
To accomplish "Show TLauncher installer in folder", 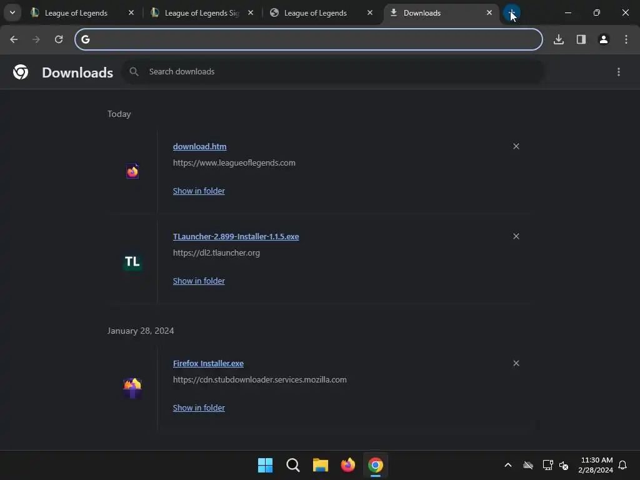I will [x=199, y=281].
